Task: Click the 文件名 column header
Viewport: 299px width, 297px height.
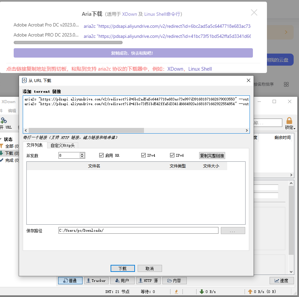Action: coord(94,166)
